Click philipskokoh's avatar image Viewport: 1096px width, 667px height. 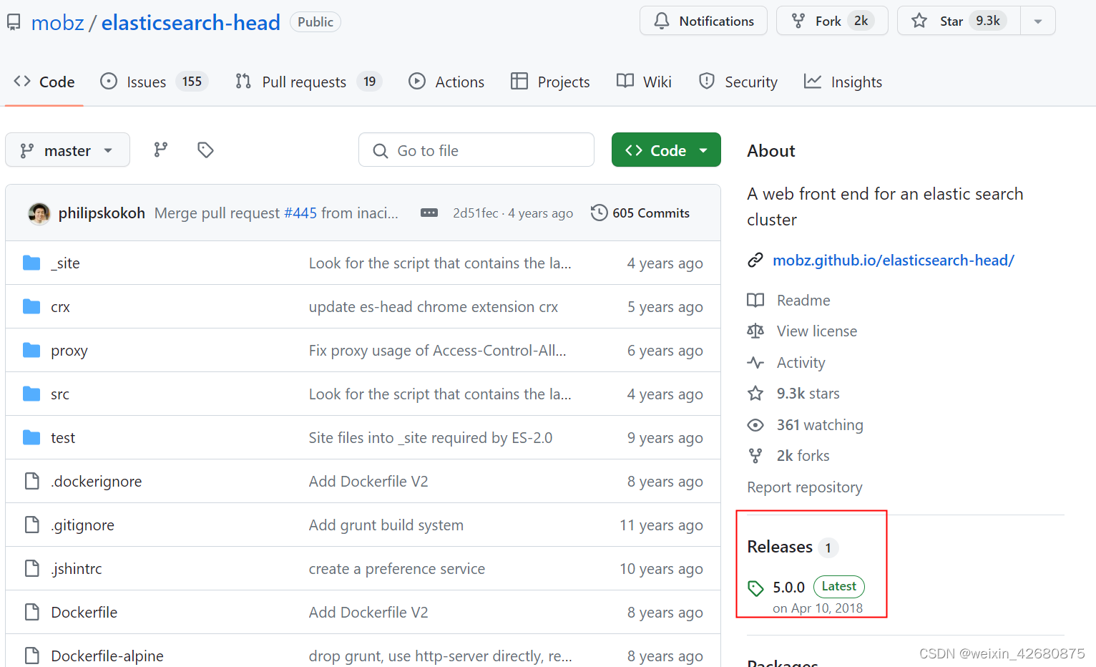[x=39, y=213]
